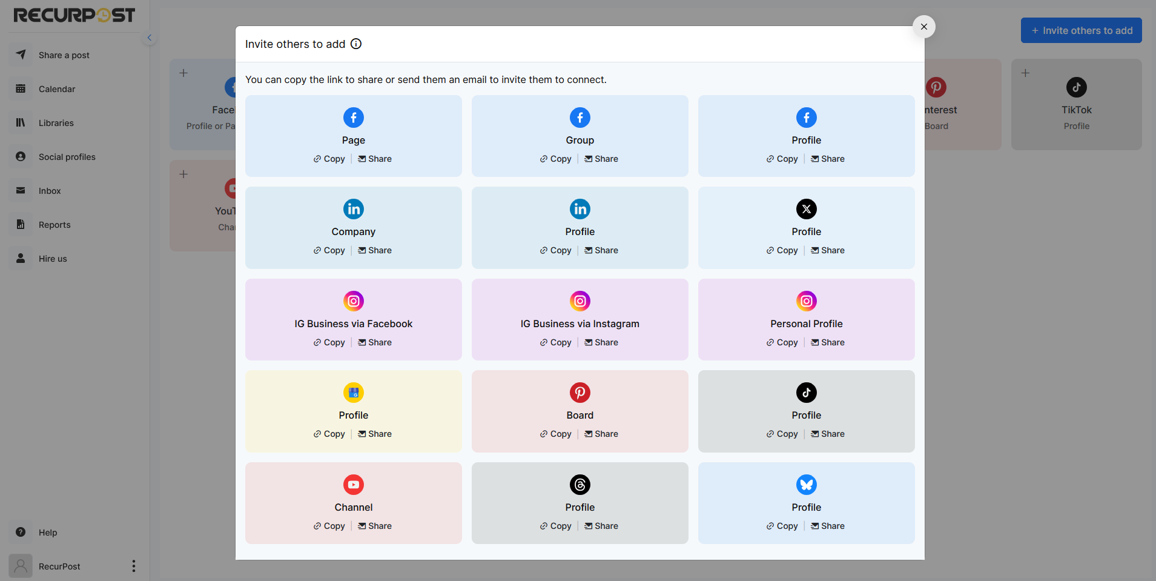Viewport: 1156px width, 581px height.
Task: Collapse the sidebar with the chevron arrow
Action: 150,38
